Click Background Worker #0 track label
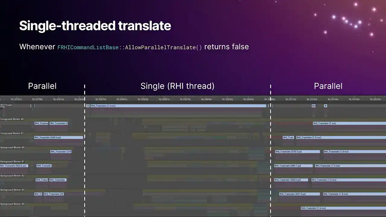386x217 pixels. point(12,148)
